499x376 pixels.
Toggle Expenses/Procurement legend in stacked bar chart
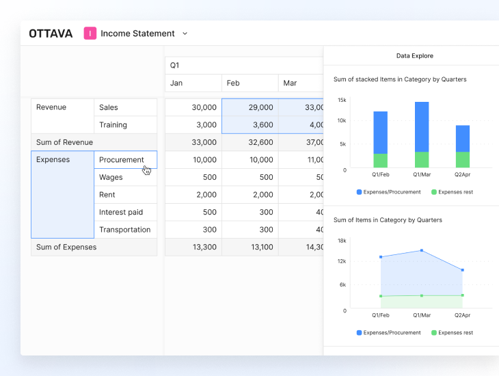(x=388, y=192)
